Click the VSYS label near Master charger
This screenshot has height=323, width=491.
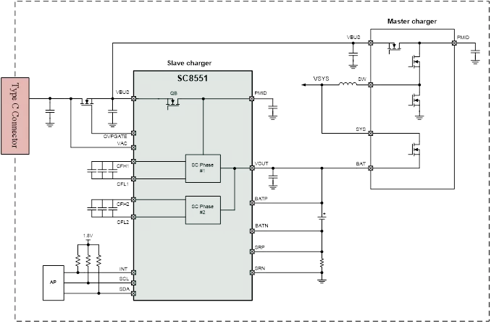click(x=321, y=77)
